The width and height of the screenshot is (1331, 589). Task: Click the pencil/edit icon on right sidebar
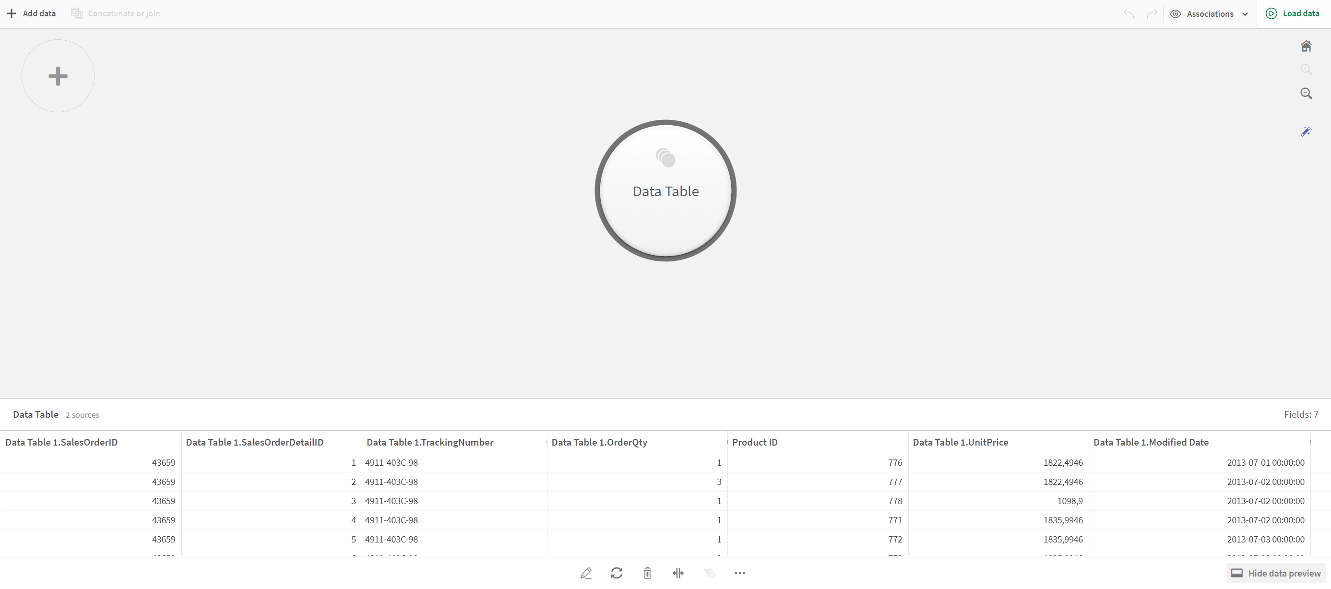(1307, 130)
